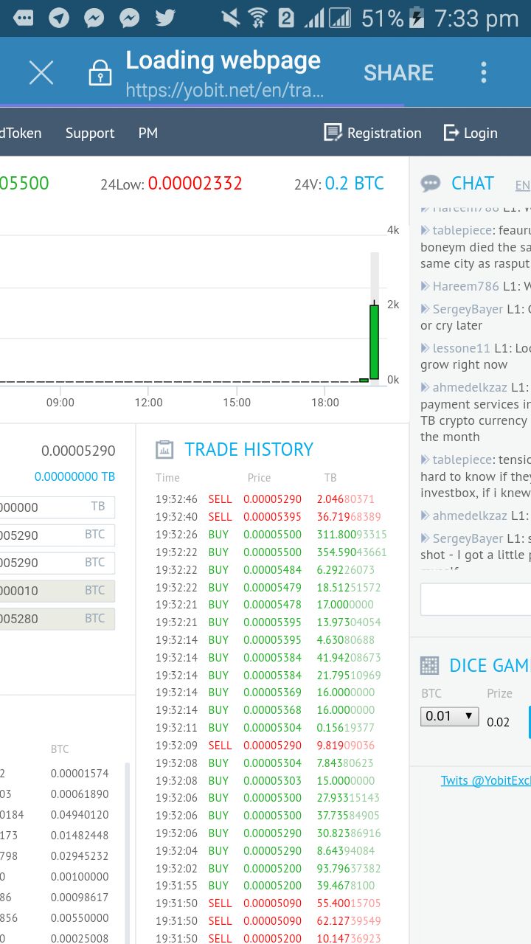The height and width of the screenshot is (944, 531).
Task: Tap the battery indicator icon
Action: (417, 18)
